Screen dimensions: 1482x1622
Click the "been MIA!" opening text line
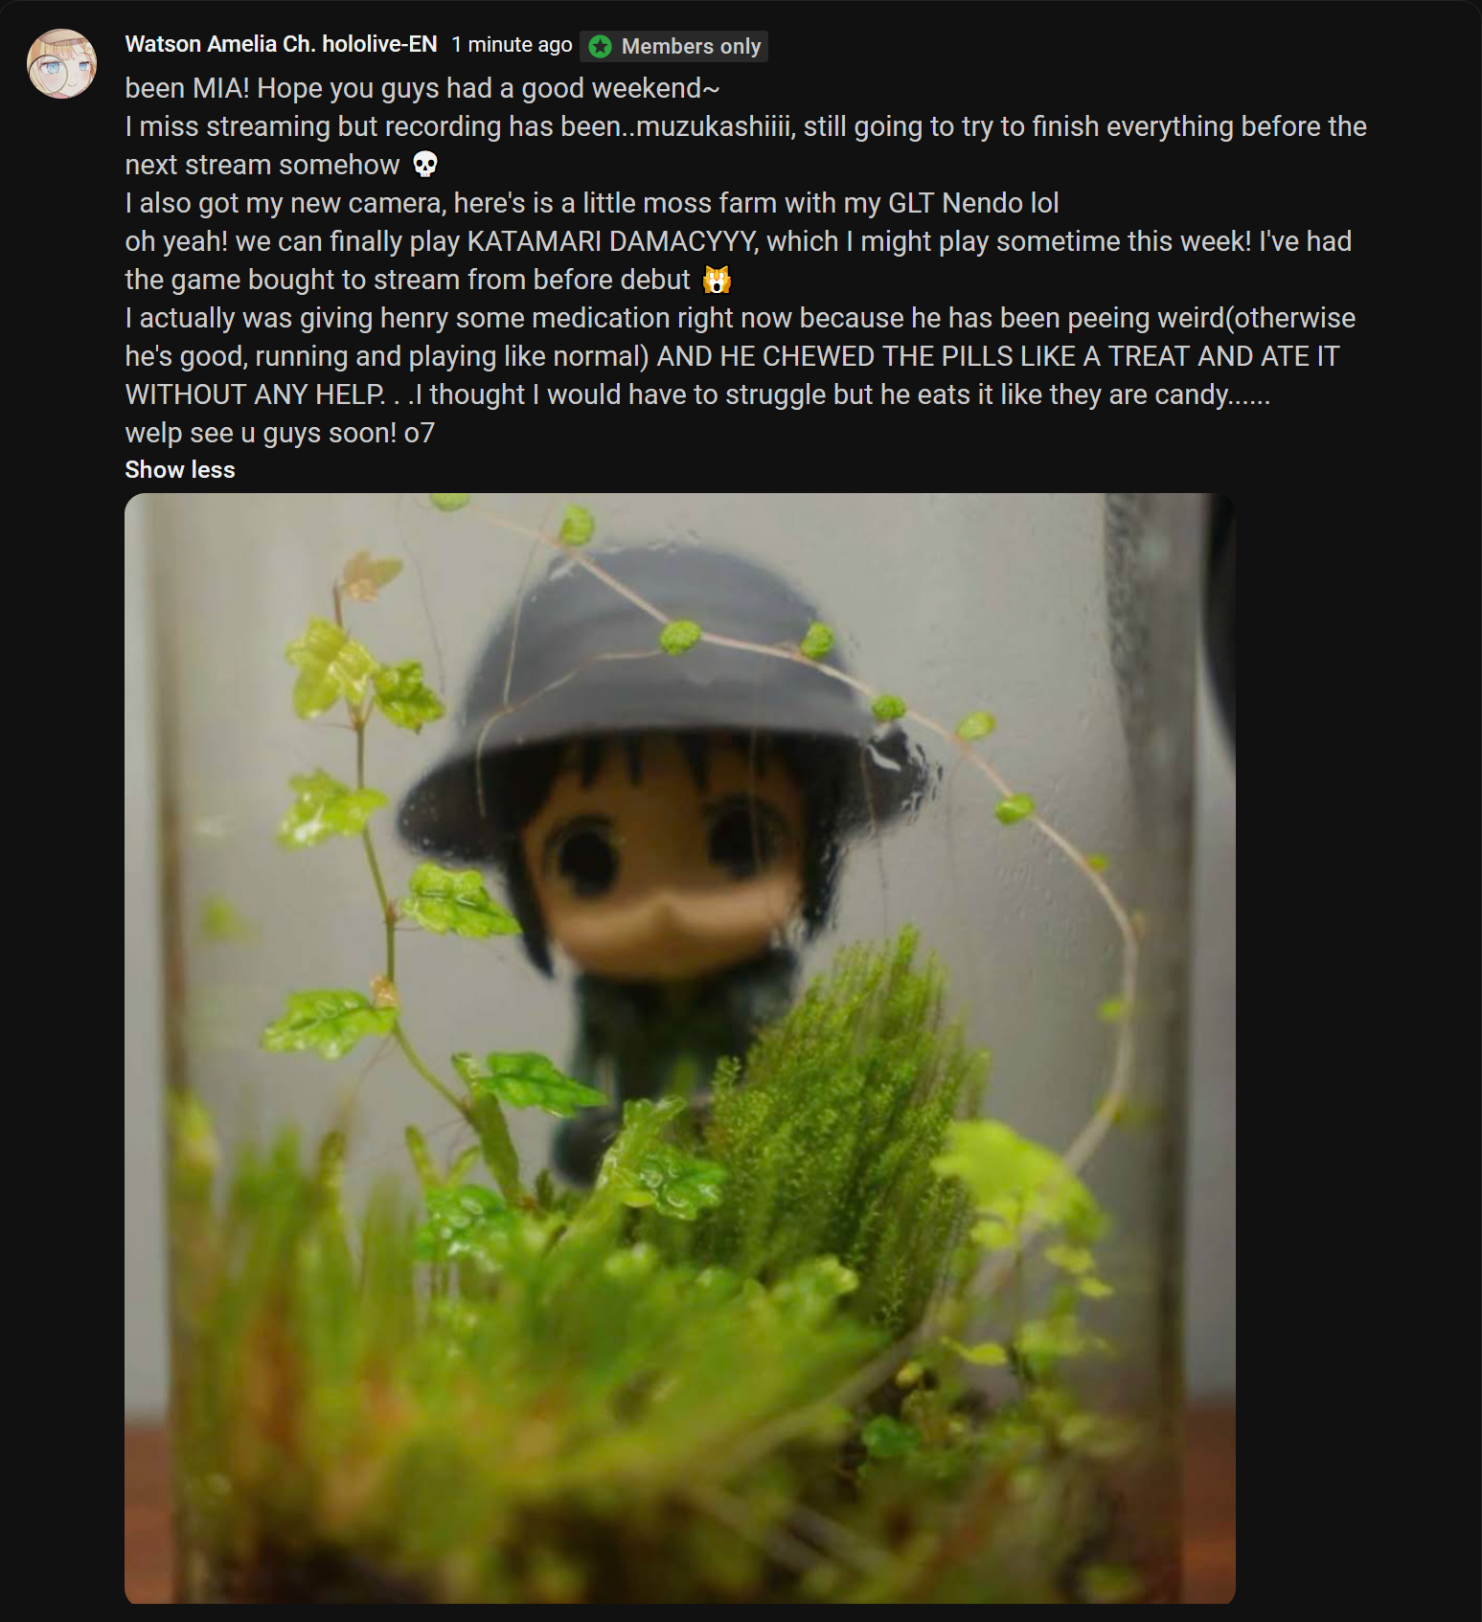click(422, 88)
